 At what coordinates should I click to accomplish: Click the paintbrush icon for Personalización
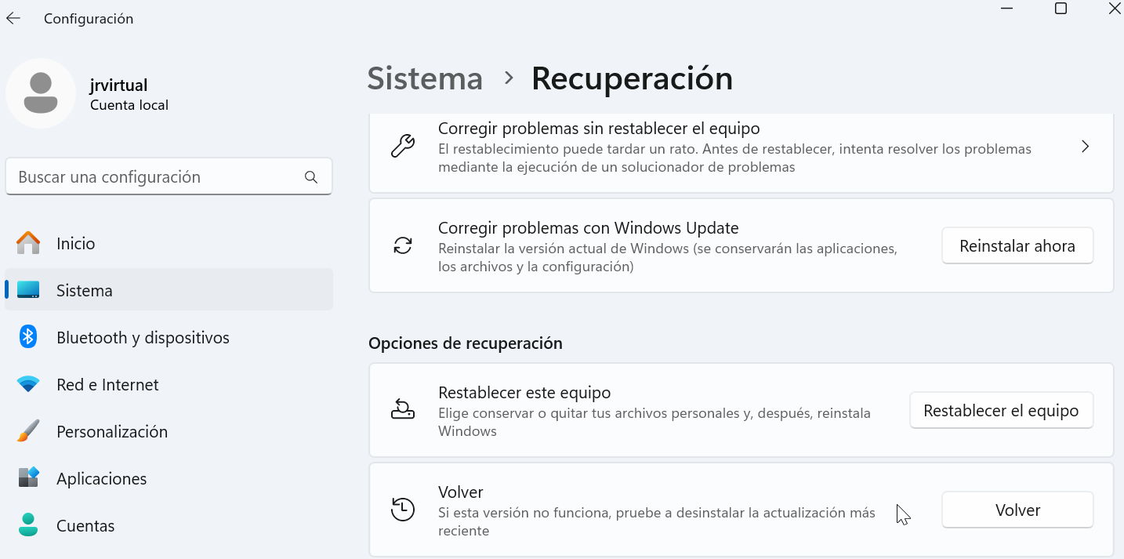point(28,431)
